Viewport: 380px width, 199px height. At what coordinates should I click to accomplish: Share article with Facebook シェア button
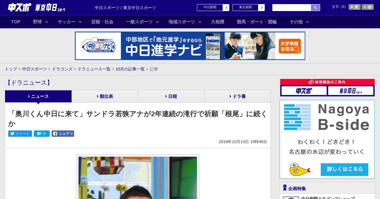point(63,134)
